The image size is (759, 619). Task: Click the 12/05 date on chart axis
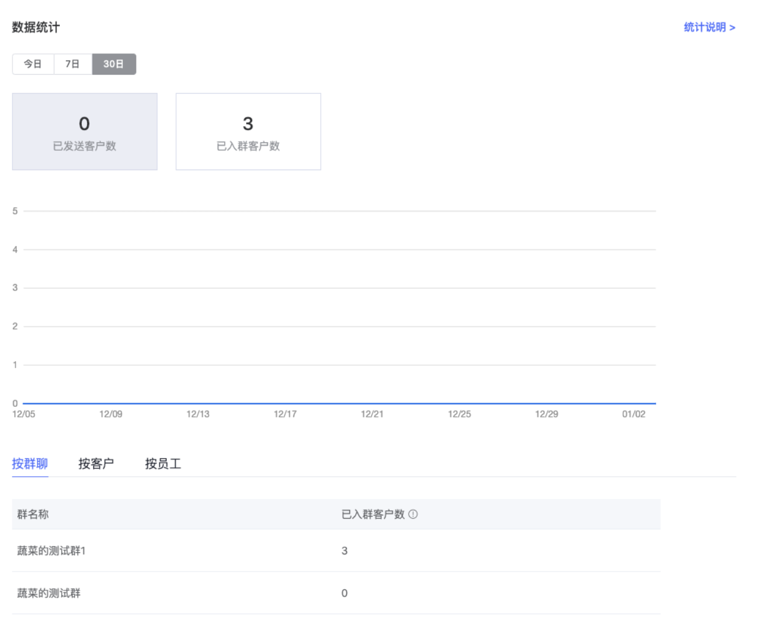coord(24,414)
